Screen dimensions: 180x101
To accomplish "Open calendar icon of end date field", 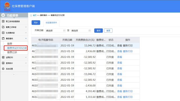I will click(x=89, y=31).
